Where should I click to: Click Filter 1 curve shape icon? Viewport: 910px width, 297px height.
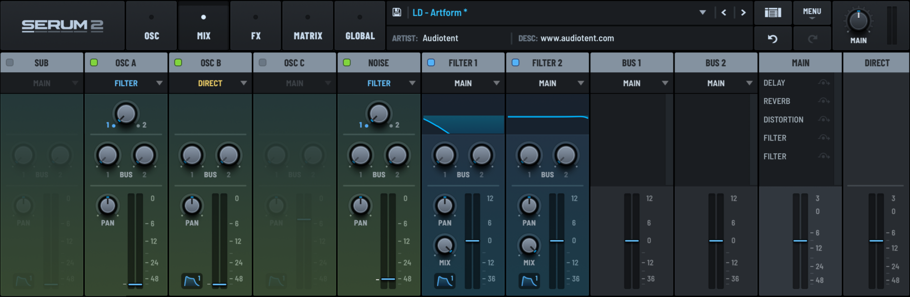(x=445, y=281)
